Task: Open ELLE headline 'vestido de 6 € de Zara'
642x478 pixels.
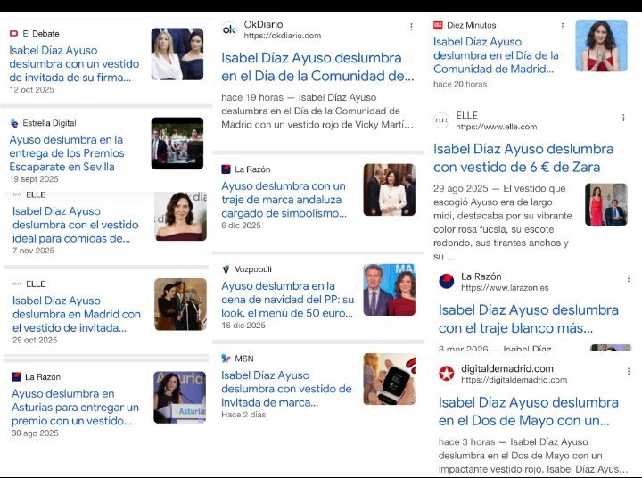Action: 523,158
